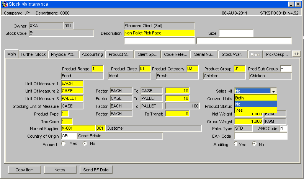The image size is (304, 179).
Task: Click the Meat class description
Action: tap(129, 76)
